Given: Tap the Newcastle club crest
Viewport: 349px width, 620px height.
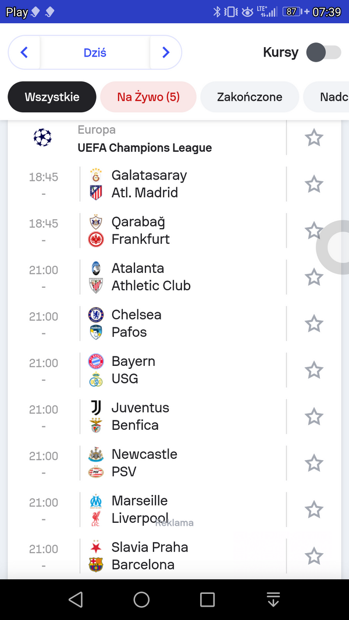Looking at the screenshot, I should tap(96, 454).
